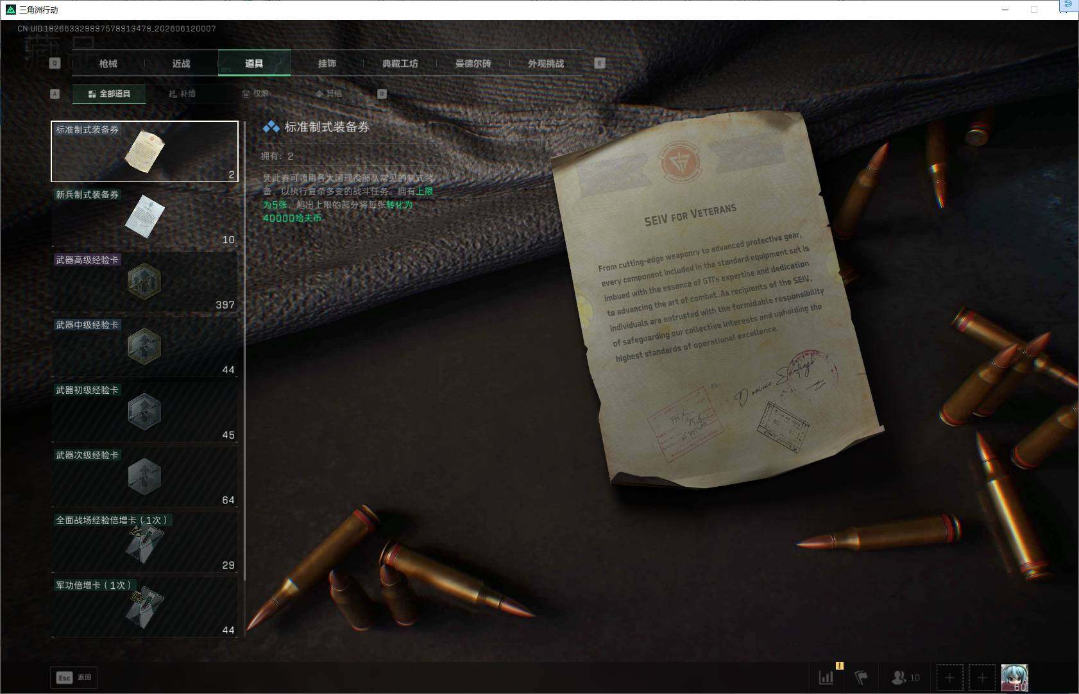Click the A previous-filter key icon

[x=55, y=94]
